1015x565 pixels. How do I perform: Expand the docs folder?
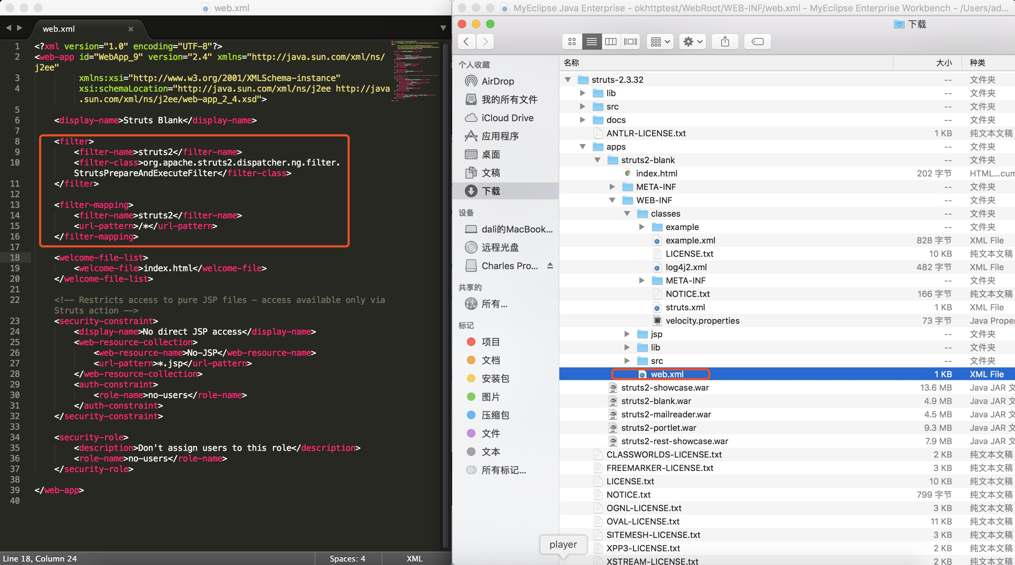pyautogui.click(x=582, y=120)
